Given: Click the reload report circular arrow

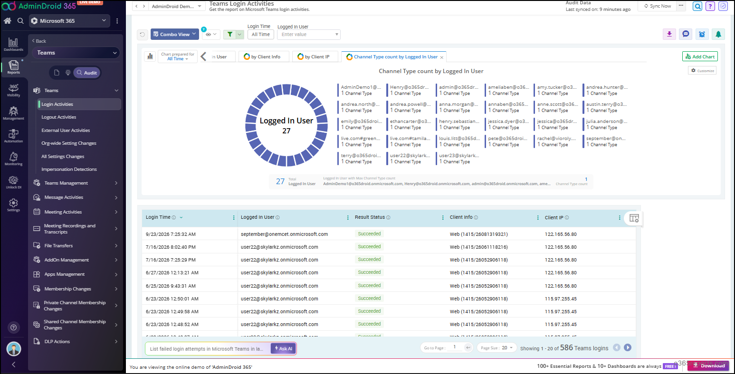Looking at the screenshot, I should 142,34.
